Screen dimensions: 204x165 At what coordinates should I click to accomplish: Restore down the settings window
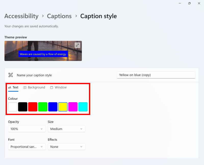(189, 3)
